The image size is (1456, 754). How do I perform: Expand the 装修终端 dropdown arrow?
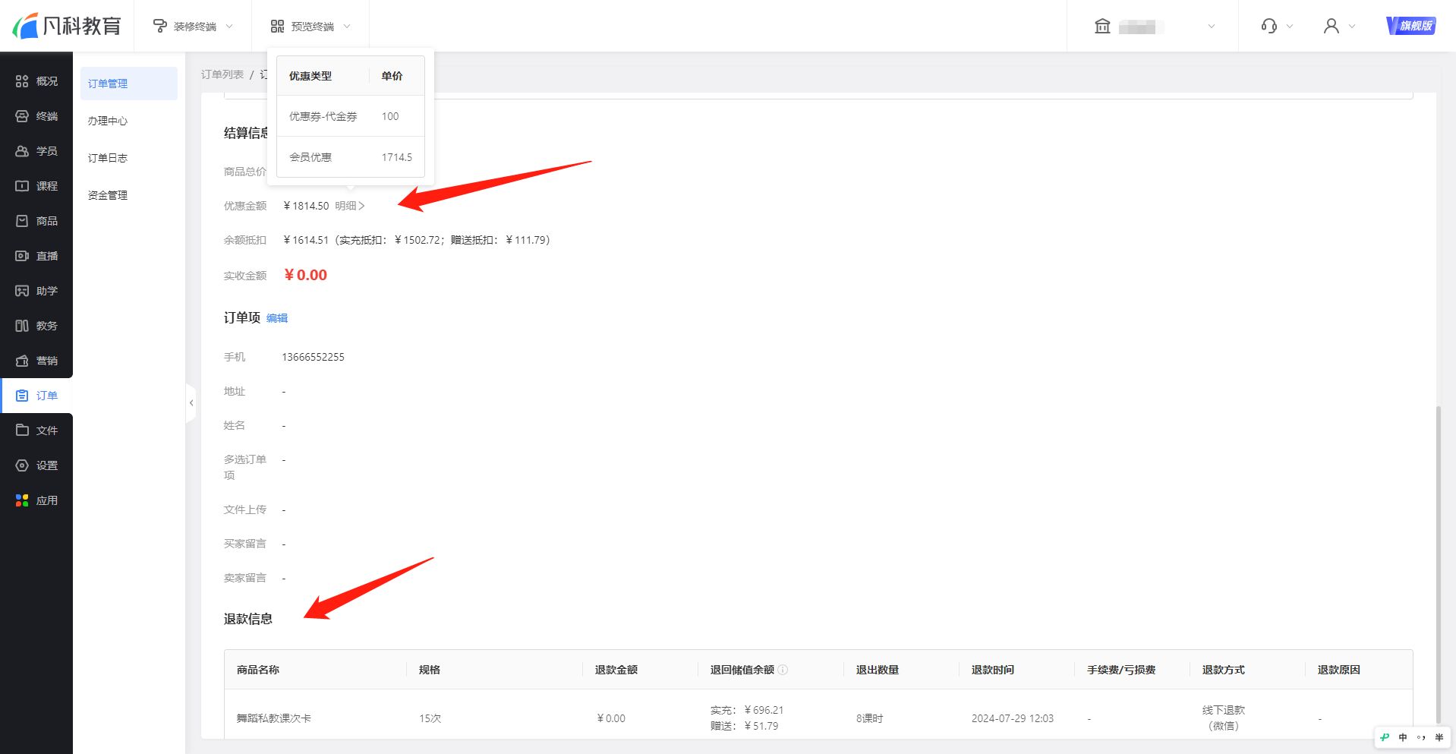pos(229,27)
